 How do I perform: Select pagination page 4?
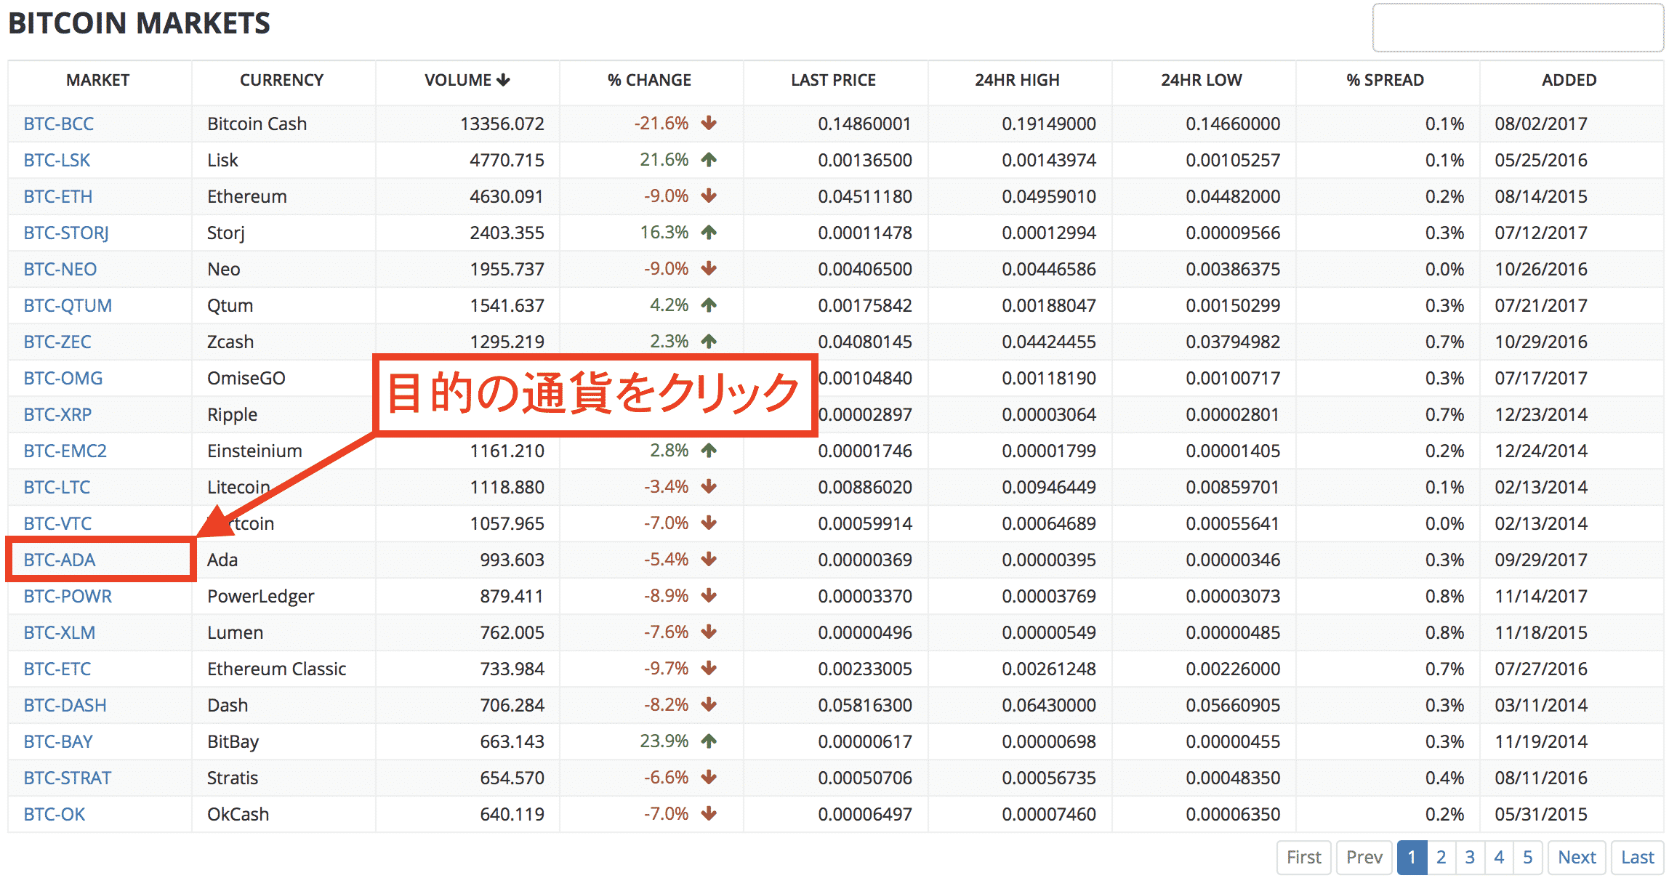[1499, 858]
